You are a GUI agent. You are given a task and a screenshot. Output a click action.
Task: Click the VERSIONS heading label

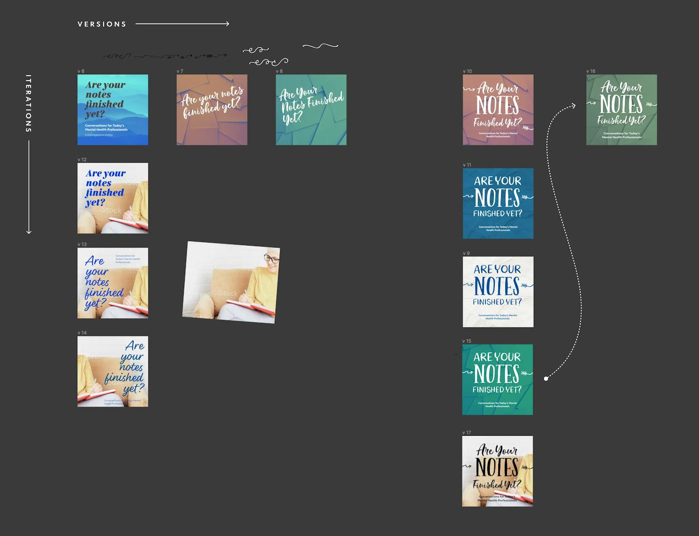102,23
